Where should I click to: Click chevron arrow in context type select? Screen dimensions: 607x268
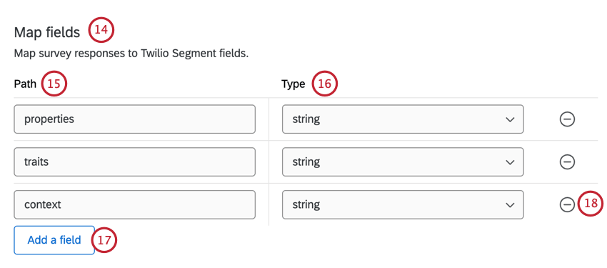click(x=510, y=204)
